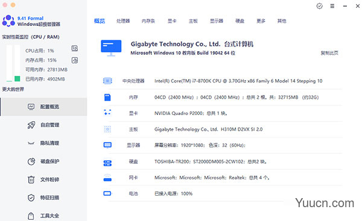
Task: Switch to the 硬盘 tab
Action: pos(240,21)
